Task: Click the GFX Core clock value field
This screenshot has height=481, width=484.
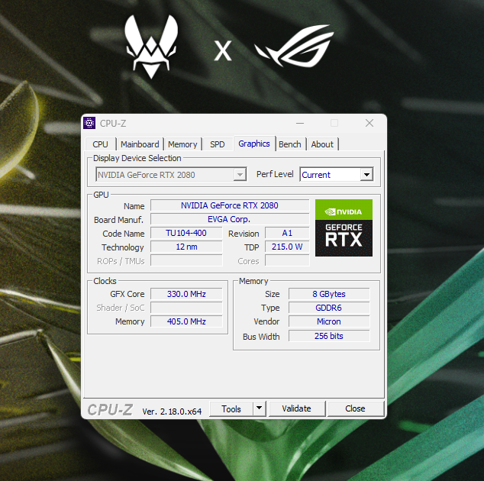Action: [186, 294]
